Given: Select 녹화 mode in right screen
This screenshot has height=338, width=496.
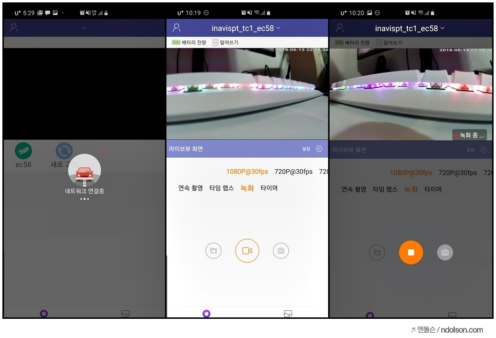Looking at the screenshot, I should pos(411,189).
